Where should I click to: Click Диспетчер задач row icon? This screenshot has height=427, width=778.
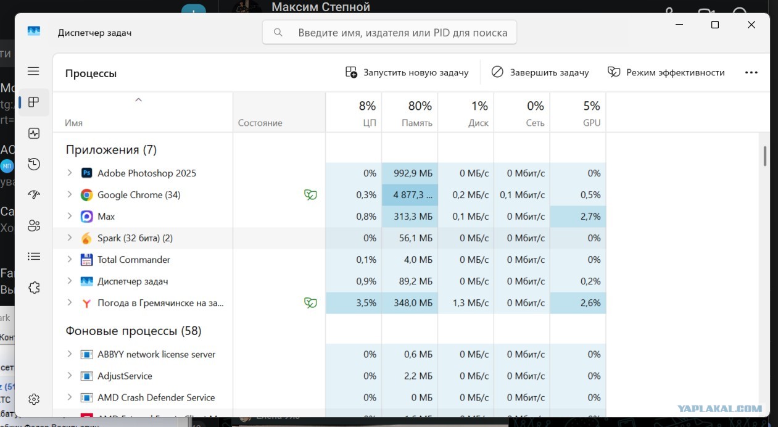pos(87,281)
